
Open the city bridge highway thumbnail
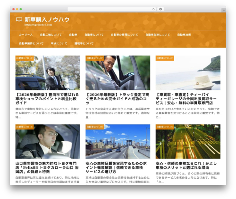coord(118,142)
